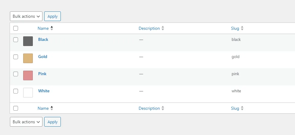Click sort arrows beside bottom Name header
The height and width of the screenshot is (135, 295).
click(52, 108)
